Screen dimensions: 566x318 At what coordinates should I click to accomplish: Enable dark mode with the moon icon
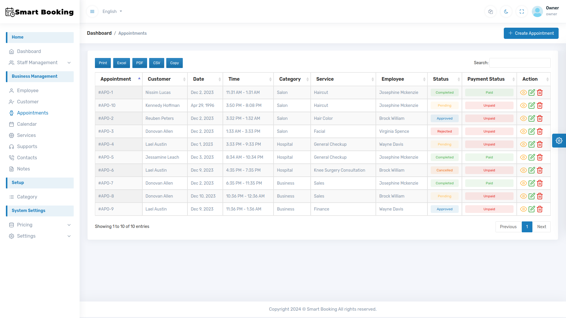(x=506, y=11)
